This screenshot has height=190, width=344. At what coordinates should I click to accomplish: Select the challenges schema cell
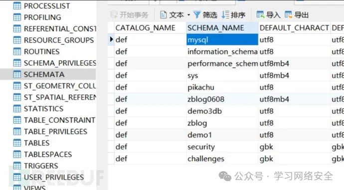222,159
